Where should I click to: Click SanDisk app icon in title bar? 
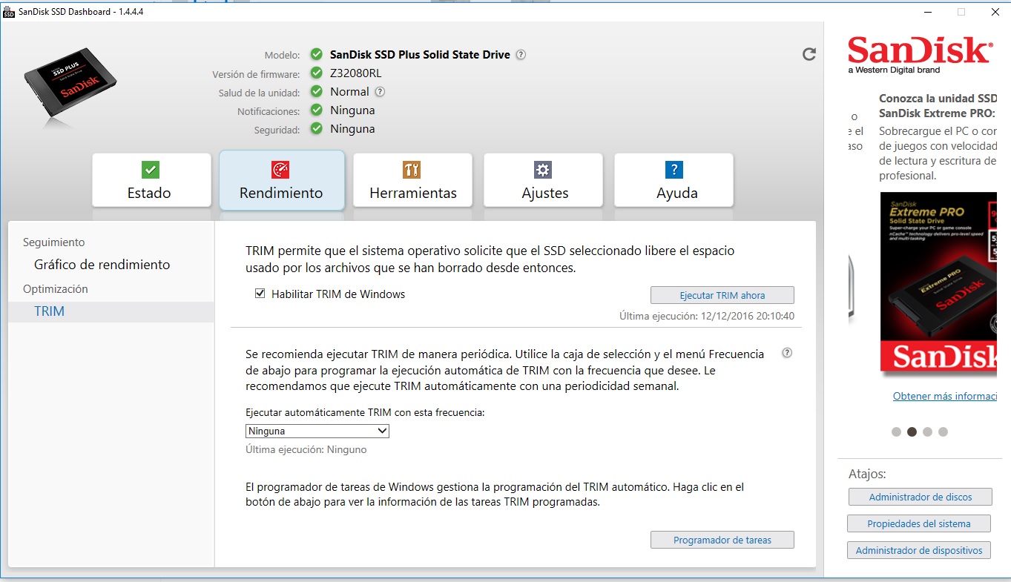click(9, 11)
